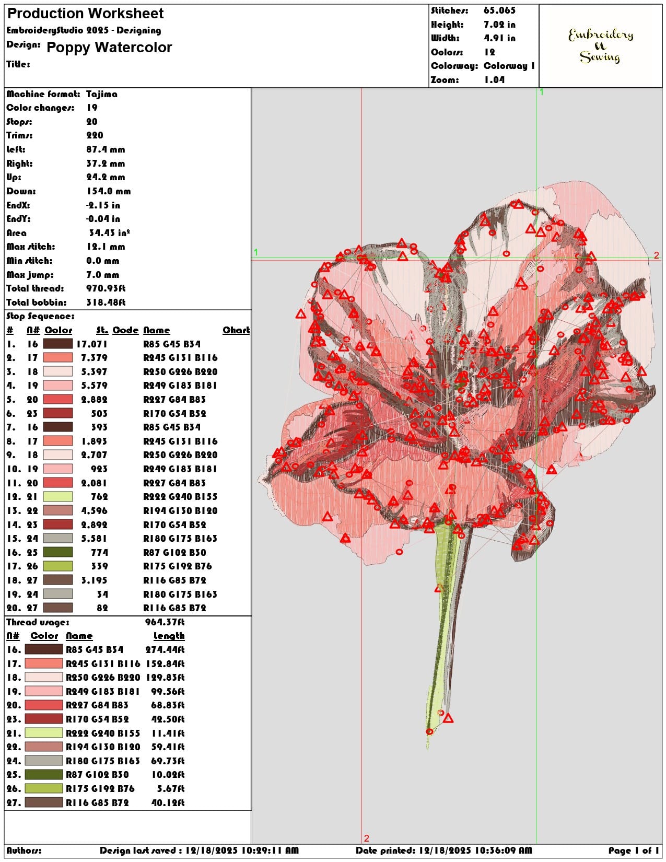The image size is (666, 862).
Task: Click the Length column header
Action: point(169,636)
